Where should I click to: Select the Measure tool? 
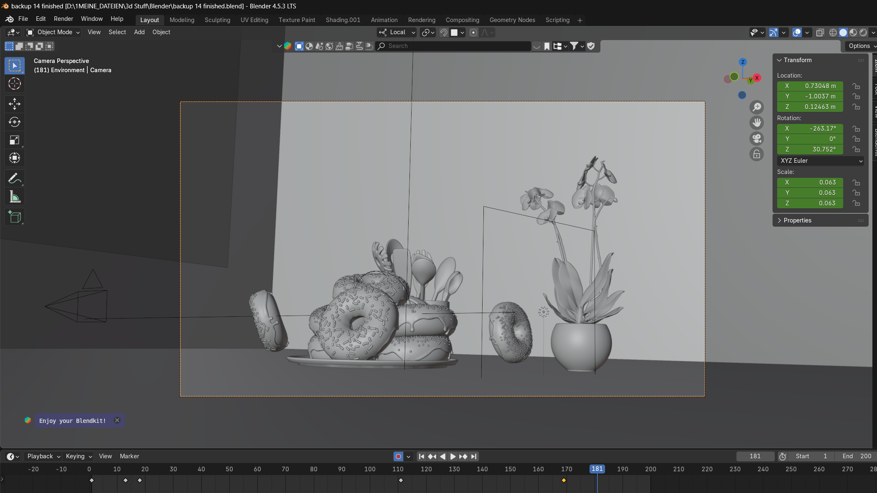tap(15, 196)
